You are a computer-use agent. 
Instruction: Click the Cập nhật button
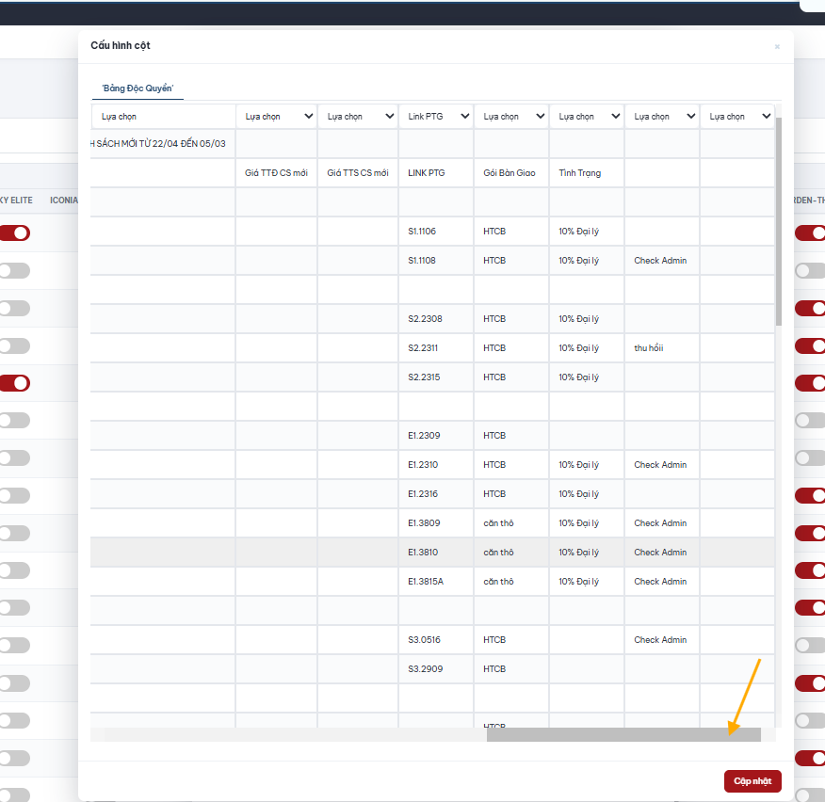pyautogui.click(x=752, y=781)
